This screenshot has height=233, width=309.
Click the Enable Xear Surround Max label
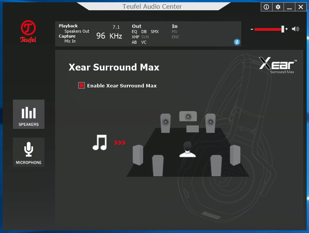[x=122, y=86]
